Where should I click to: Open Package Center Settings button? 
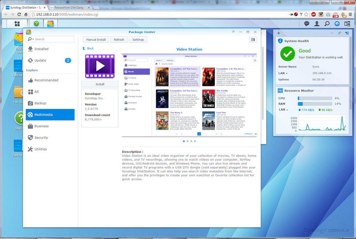point(138,40)
